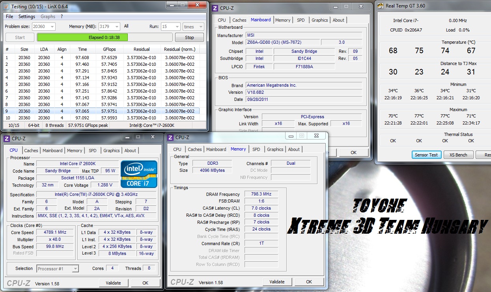The width and height of the screenshot is (491, 292).
Task: Select Mainboard tab in CPU tab CPU-Z window
Action: (52, 151)
